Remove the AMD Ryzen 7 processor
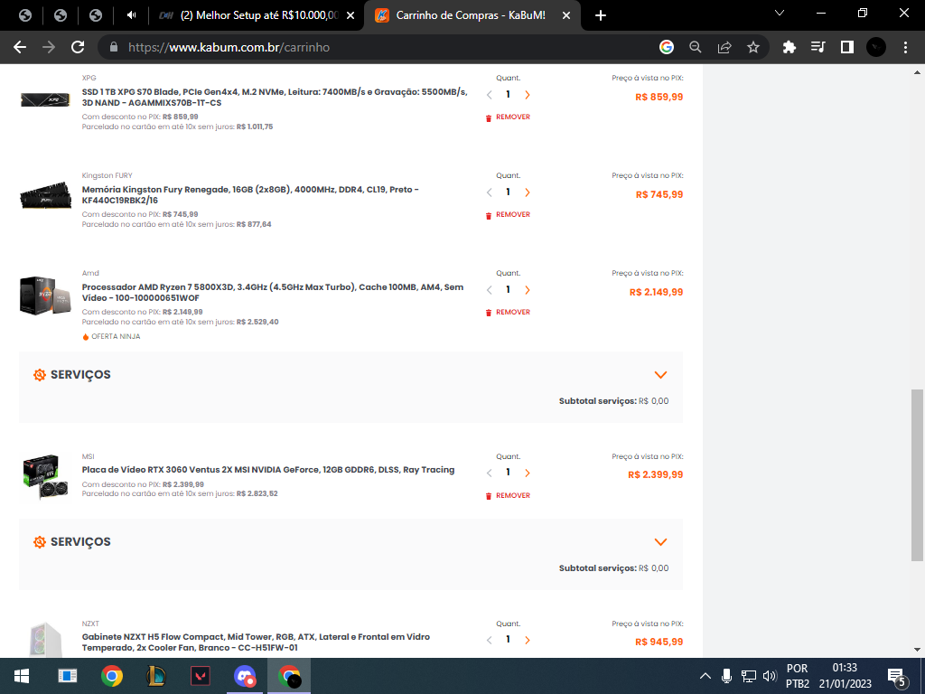Screen dimensions: 925x694 (508, 312)
